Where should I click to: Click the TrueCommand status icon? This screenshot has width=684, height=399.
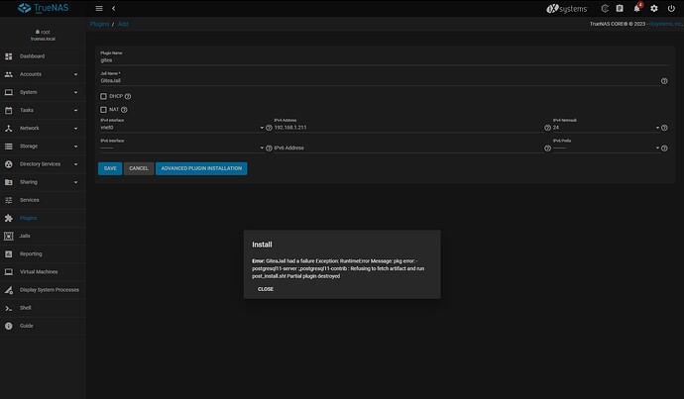pyautogui.click(x=603, y=9)
